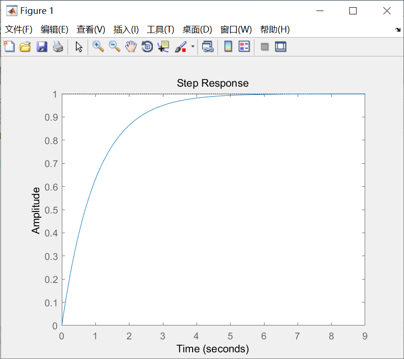The height and width of the screenshot is (359, 404).
Task: Click the New Figure icon
Action: pos(9,46)
